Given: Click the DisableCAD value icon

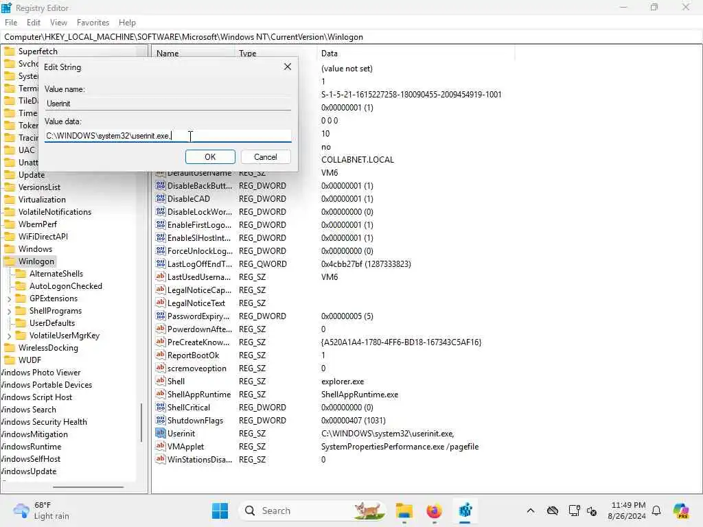Looking at the screenshot, I should click(161, 198).
